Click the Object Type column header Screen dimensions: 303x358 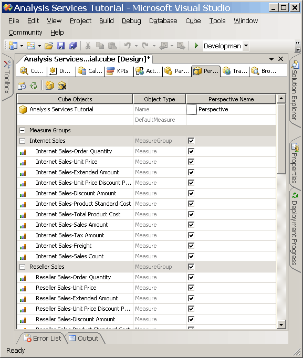pos(160,99)
